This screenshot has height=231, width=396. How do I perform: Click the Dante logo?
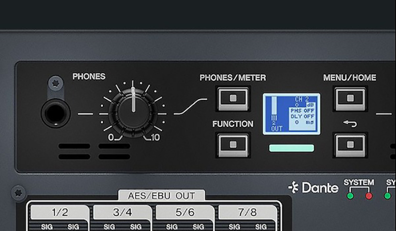point(314,187)
